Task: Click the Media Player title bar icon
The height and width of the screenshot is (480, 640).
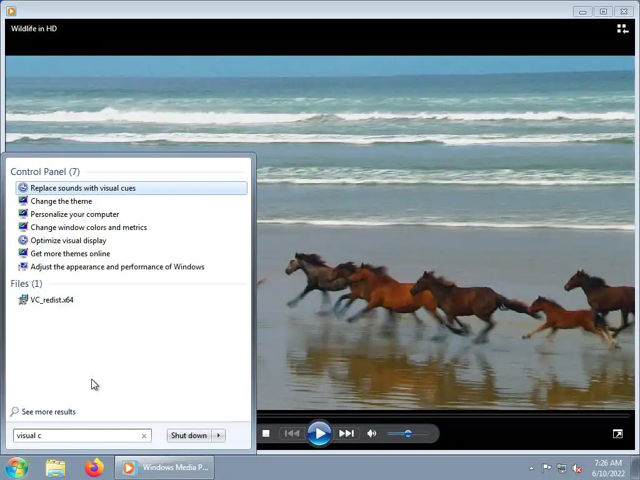Action: [11, 11]
